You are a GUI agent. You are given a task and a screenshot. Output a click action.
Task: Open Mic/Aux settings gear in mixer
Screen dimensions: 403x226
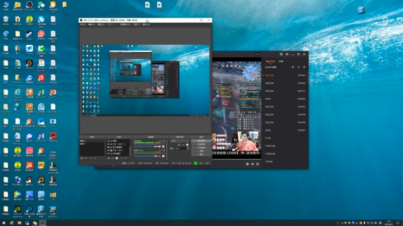pos(163,156)
